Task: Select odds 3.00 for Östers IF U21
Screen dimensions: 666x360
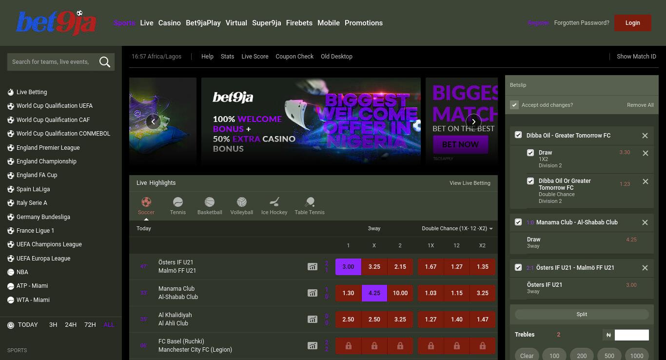Action: [348, 267]
